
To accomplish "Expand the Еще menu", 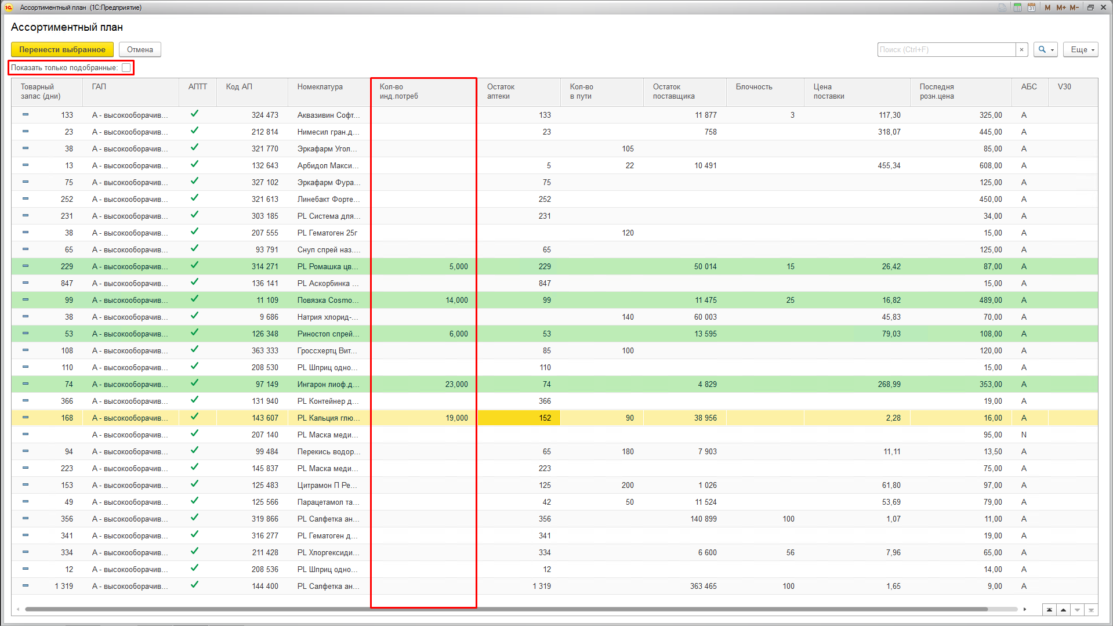I will [x=1081, y=50].
